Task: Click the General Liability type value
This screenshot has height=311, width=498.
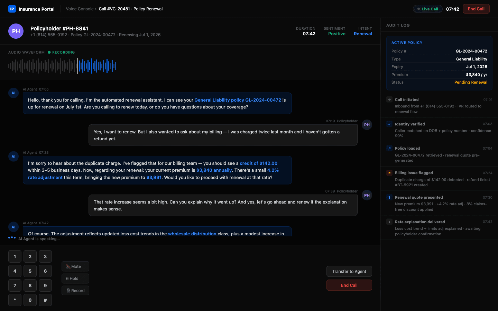Action: tap(471, 59)
